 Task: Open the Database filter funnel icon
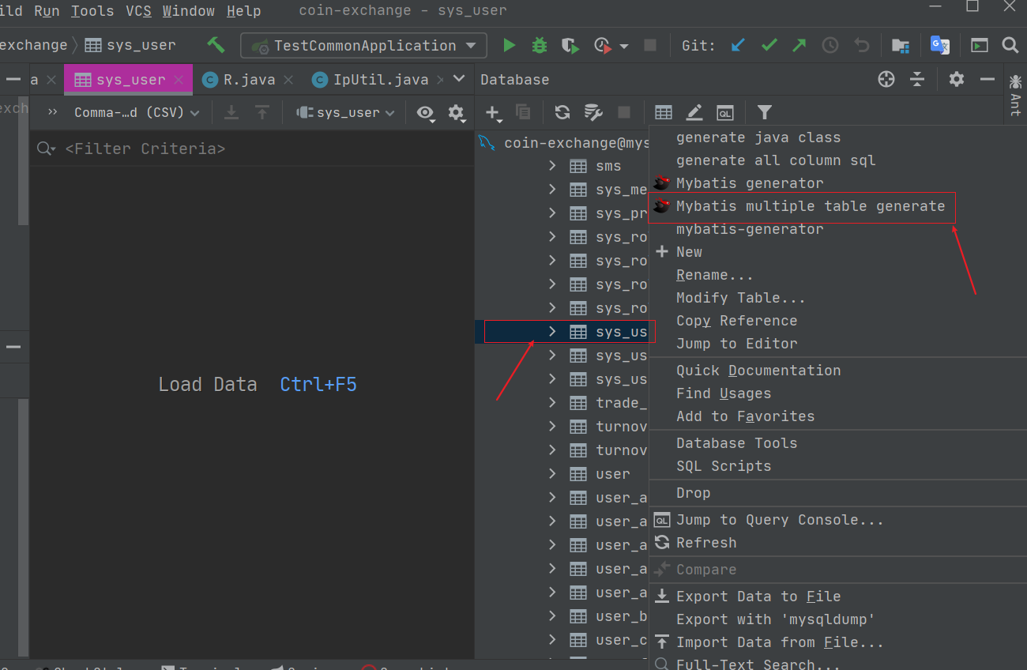[x=764, y=112]
